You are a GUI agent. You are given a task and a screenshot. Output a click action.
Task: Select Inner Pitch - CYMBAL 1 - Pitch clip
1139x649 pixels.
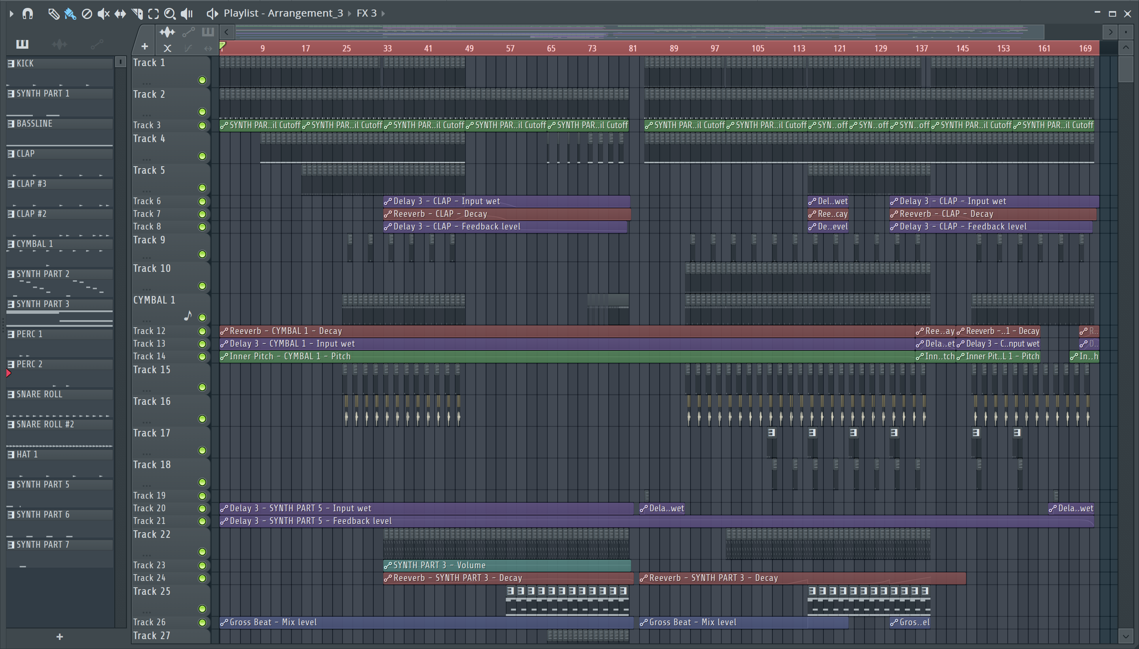[567, 357]
